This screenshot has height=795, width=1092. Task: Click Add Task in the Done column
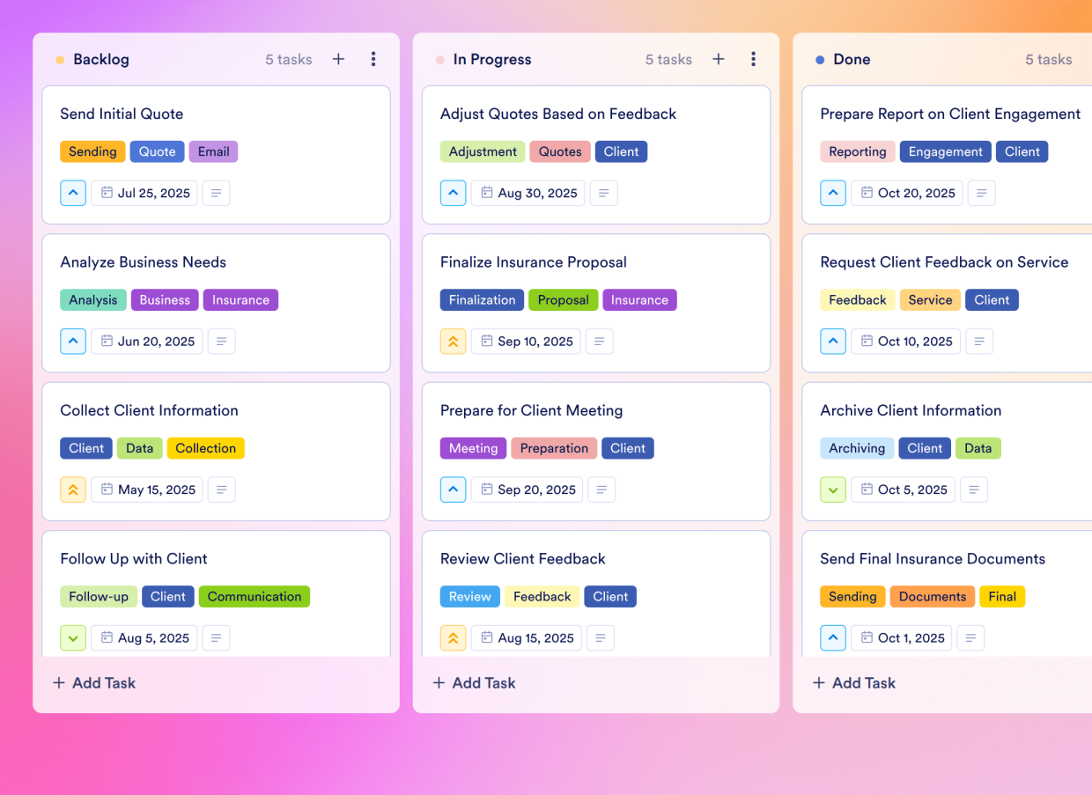pyautogui.click(x=853, y=682)
